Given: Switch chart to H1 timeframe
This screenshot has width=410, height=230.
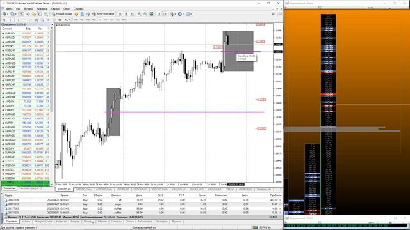Looking at the screenshot, I should click(100, 20).
